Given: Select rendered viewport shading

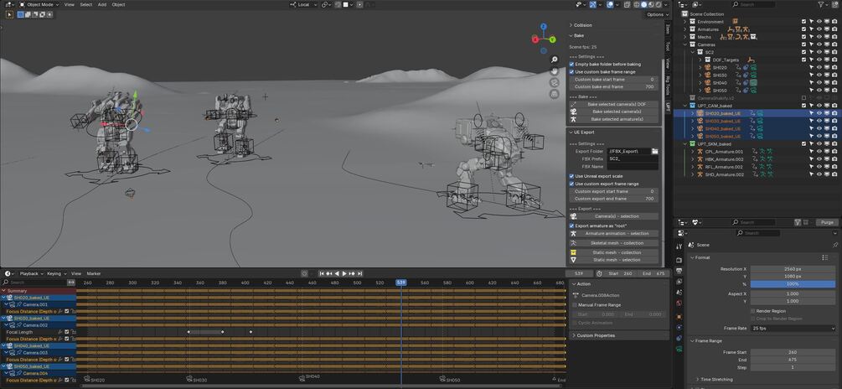Looking at the screenshot, I should click(x=658, y=4).
